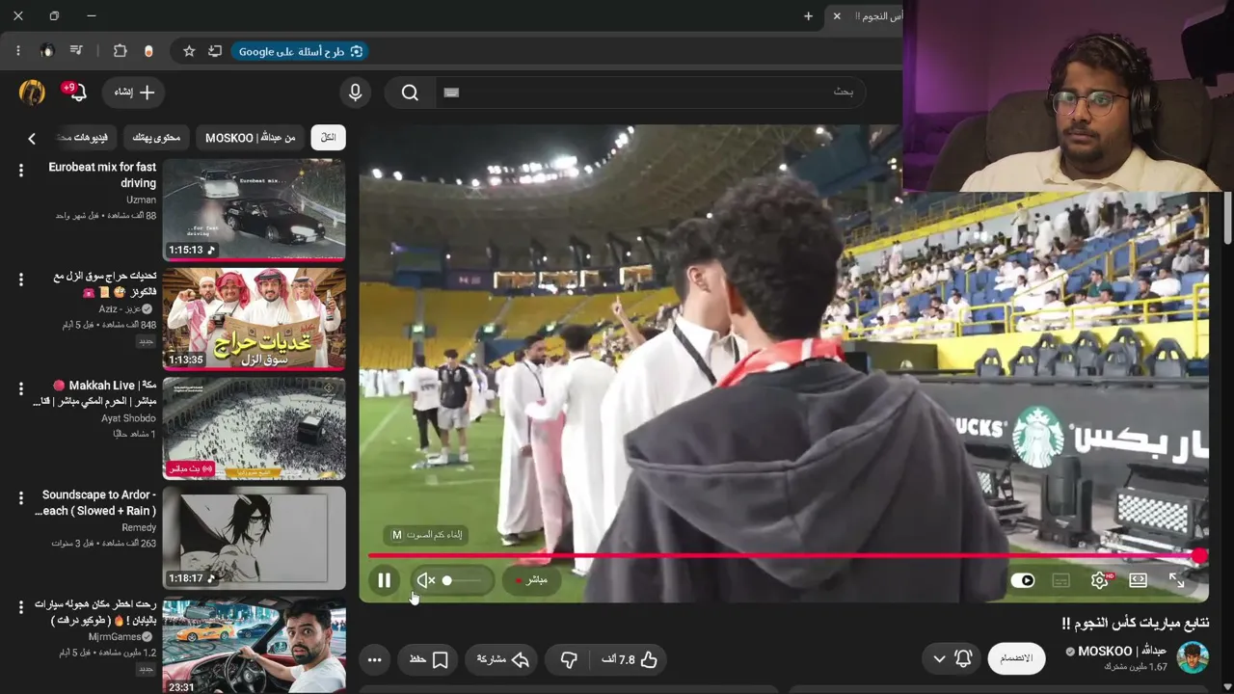Open options menu for Eurobeat mix video
The width and height of the screenshot is (1234, 694).
[20, 171]
